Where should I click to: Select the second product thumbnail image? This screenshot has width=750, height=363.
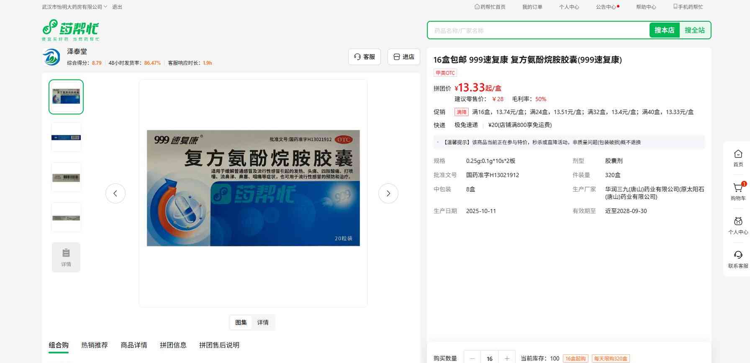66,137
